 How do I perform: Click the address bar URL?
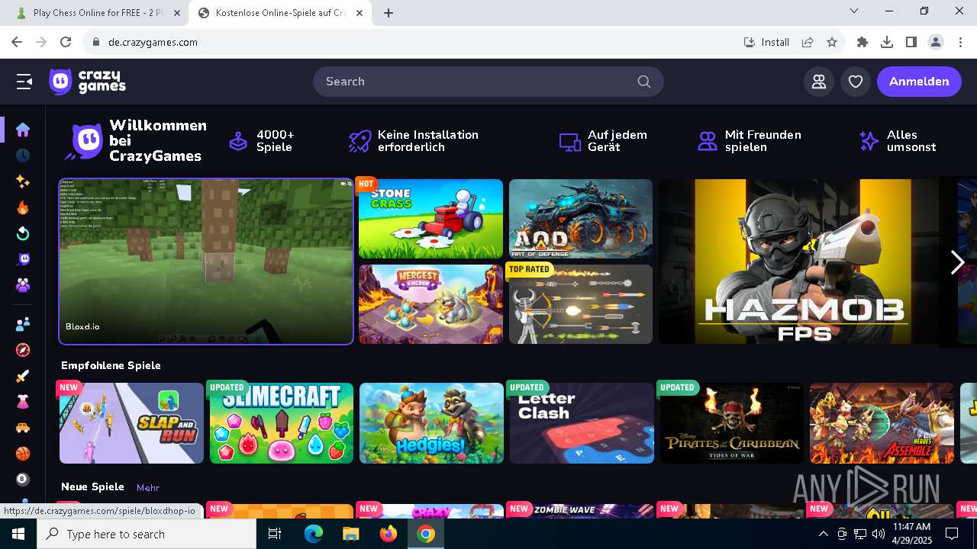[x=153, y=42]
